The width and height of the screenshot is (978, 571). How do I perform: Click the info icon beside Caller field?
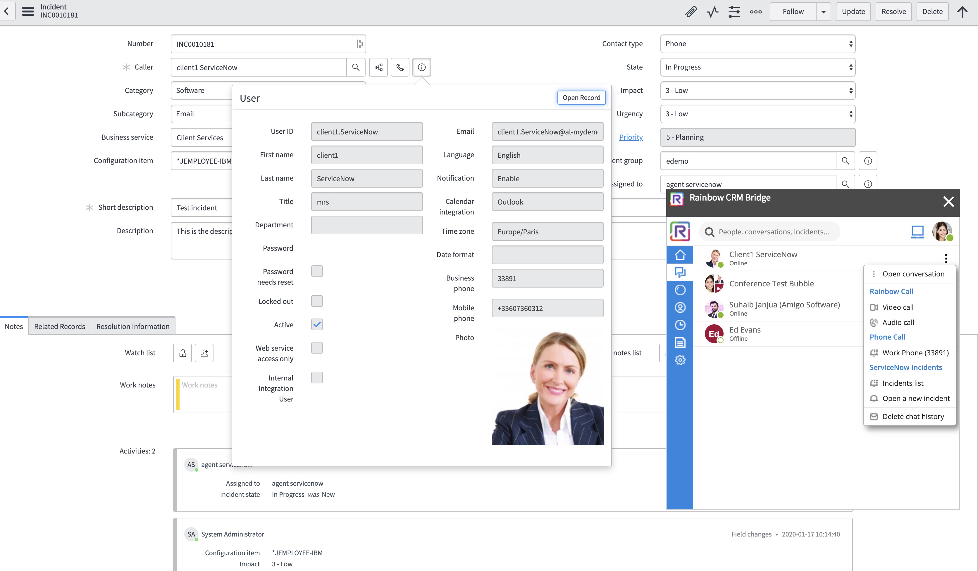[422, 67]
